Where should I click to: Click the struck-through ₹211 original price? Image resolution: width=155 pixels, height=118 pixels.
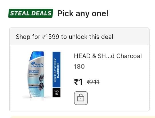tap(93, 82)
